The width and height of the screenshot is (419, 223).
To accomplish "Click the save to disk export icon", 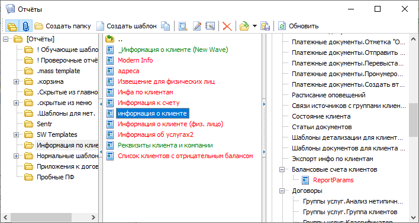I will click(265, 26).
